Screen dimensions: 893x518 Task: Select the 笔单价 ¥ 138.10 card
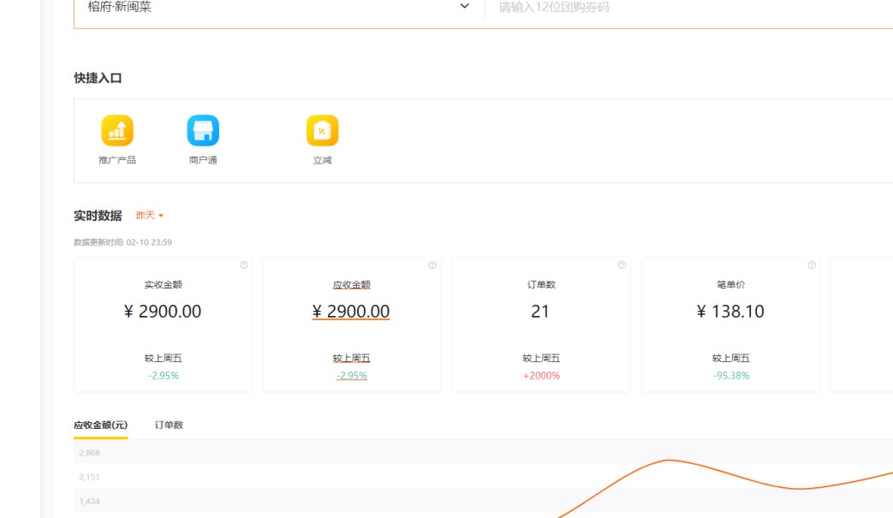point(730,325)
